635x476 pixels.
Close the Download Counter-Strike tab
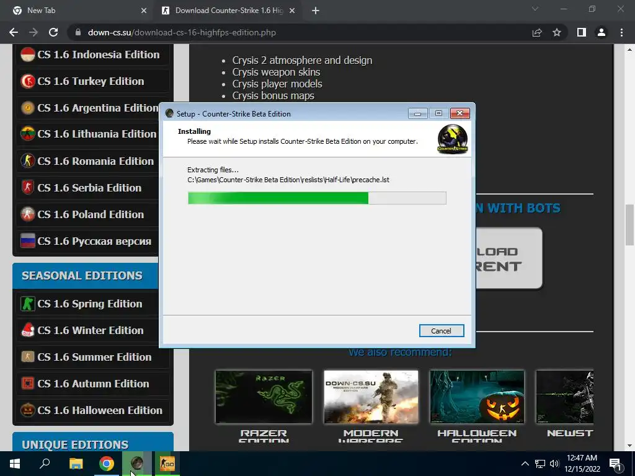(x=292, y=11)
